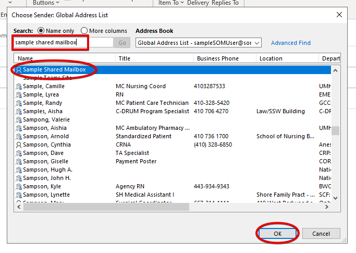Image resolution: width=356 pixels, height=253 pixels.
Task: Click the Location column header
Action: [287, 58]
